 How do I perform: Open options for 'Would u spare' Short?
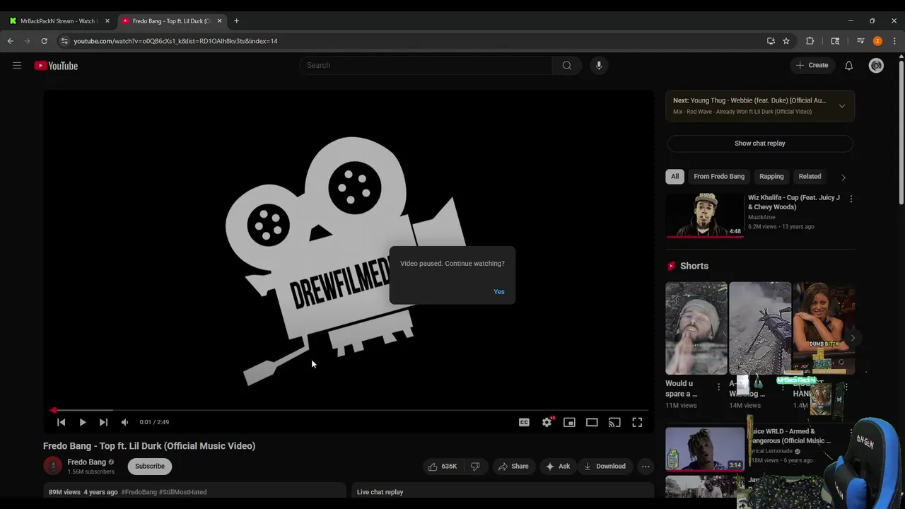coord(718,387)
